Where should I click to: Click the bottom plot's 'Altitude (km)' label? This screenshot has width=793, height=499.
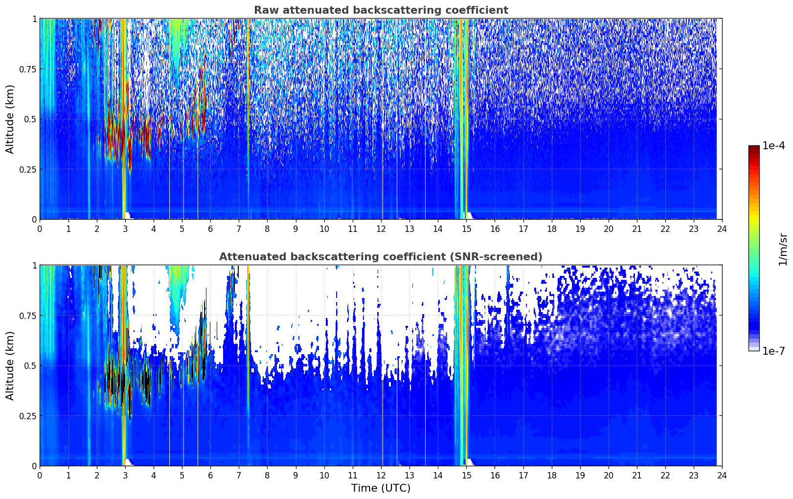[10, 365]
